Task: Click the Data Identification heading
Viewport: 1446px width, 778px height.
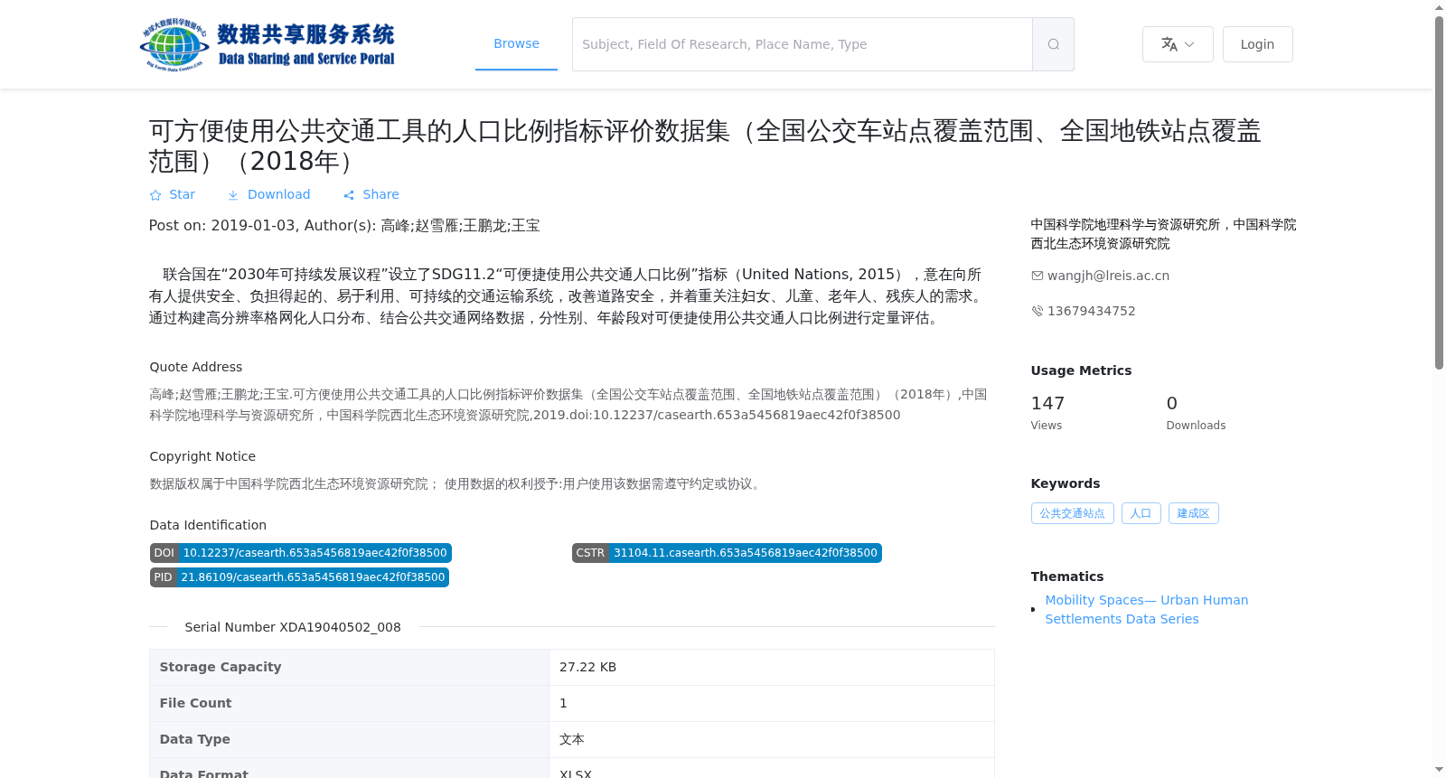Action: [208, 525]
